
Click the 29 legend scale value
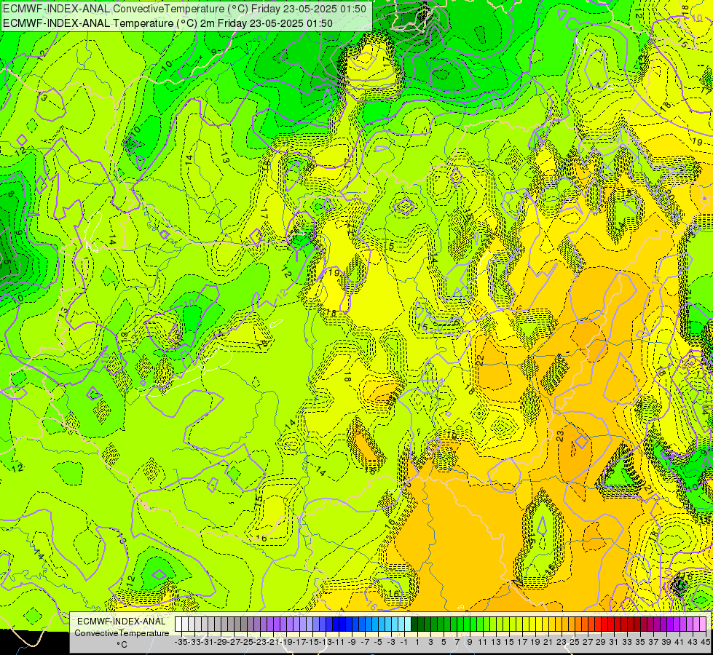(601, 642)
